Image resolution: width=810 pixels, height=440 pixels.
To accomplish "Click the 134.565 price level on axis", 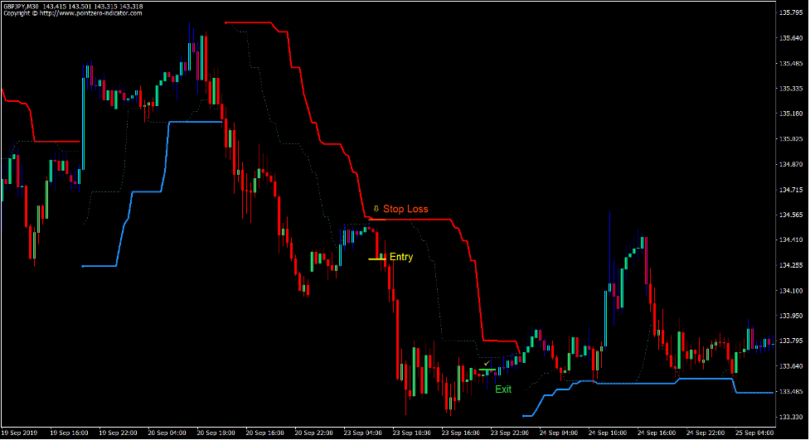I will point(790,215).
